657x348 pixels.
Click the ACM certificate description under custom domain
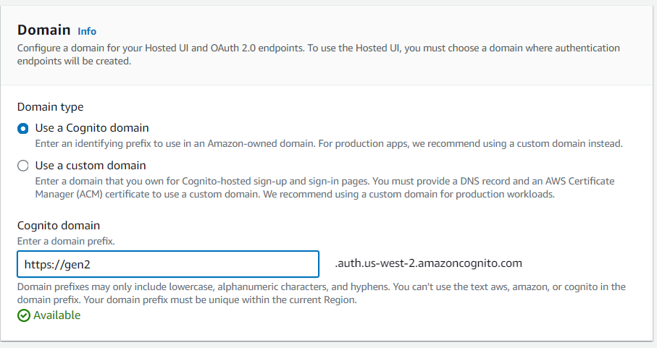pyautogui.click(x=325, y=188)
